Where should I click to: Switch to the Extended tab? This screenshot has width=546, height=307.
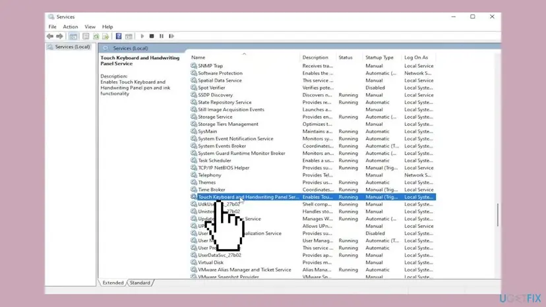point(113,283)
